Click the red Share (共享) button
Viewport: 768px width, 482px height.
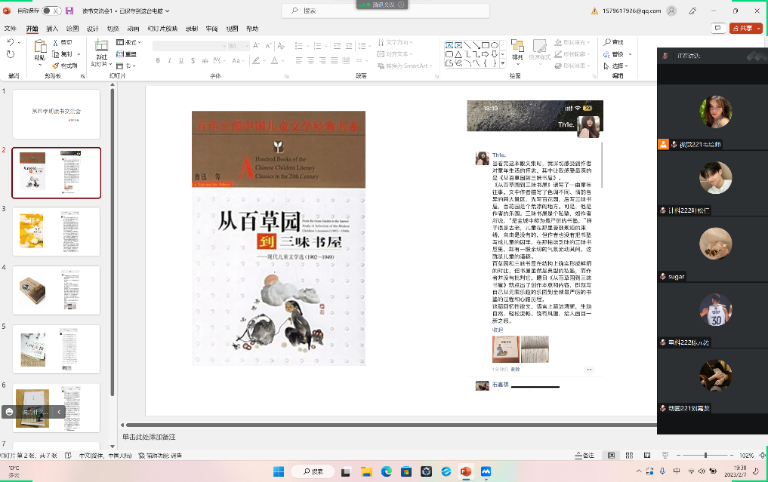pos(742,28)
